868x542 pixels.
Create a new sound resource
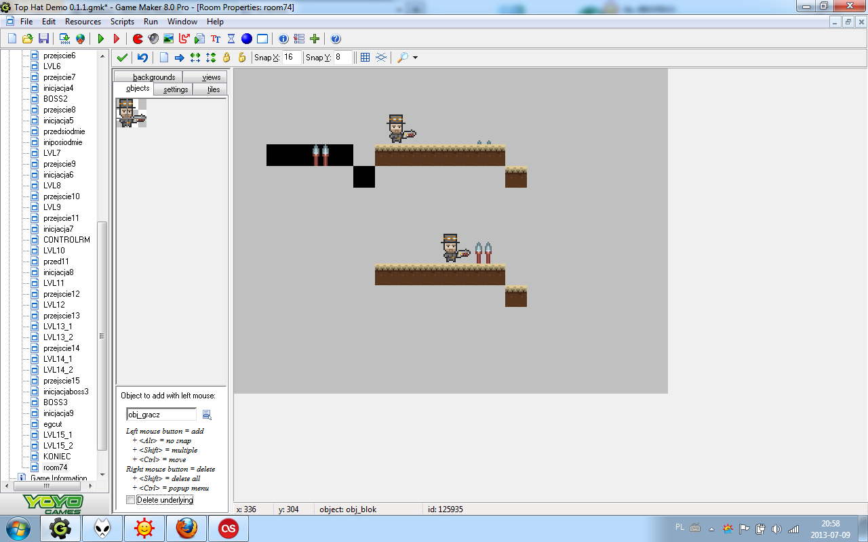(x=153, y=39)
